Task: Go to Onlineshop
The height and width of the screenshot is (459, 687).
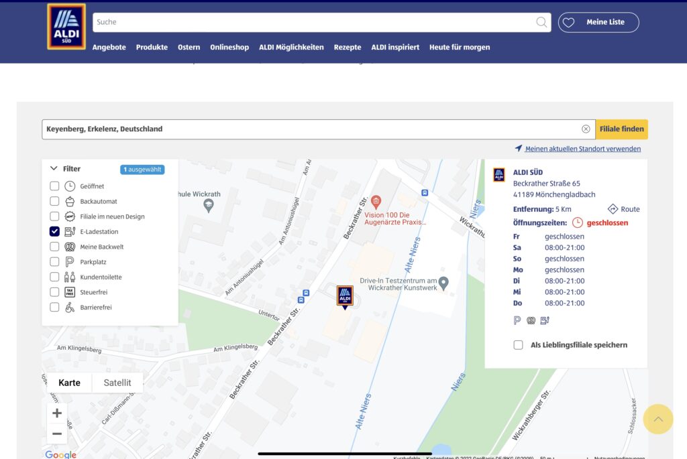Action: (x=229, y=48)
